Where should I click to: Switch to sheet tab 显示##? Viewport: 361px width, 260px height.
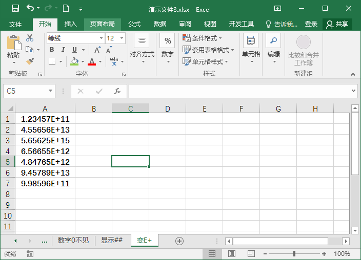pyautogui.click(x=112, y=240)
